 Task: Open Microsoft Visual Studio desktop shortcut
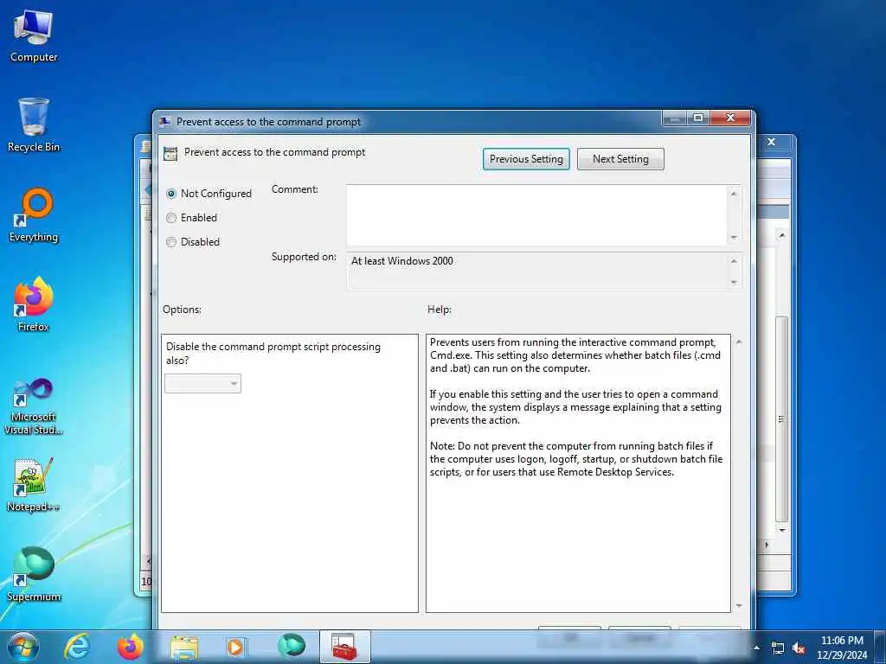[34, 406]
